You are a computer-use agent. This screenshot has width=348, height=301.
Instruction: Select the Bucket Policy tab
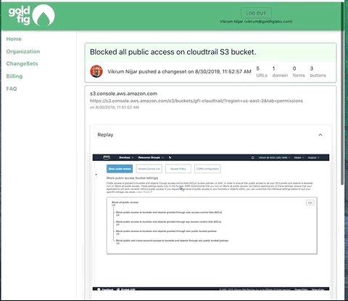pyautogui.click(x=178, y=169)
